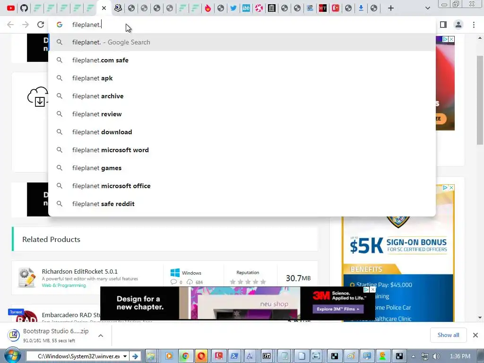Open Windows Media Player from taskbar
Image resolution: width=484 pixels, height=363 pixels.
coord(169,356)
